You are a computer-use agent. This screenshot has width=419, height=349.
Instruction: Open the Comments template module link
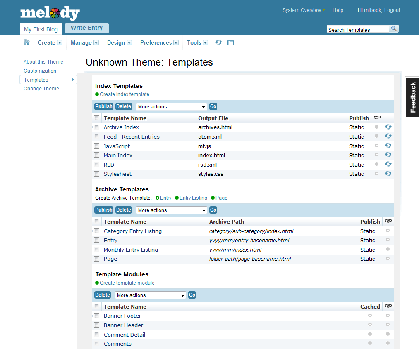(x=117, y=344)
